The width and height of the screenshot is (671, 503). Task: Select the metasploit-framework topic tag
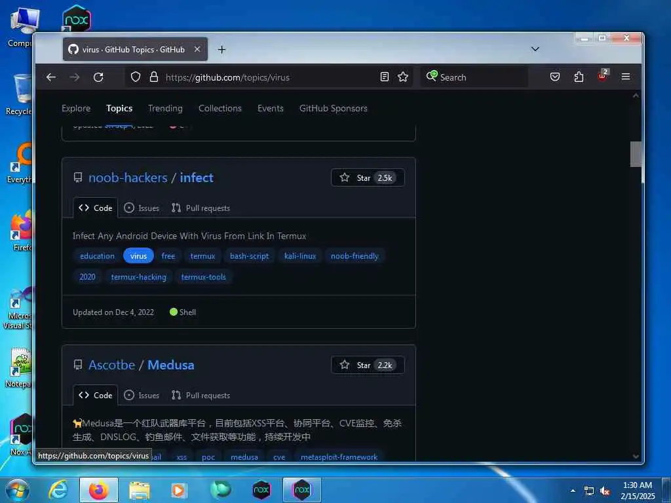point(339,457)
